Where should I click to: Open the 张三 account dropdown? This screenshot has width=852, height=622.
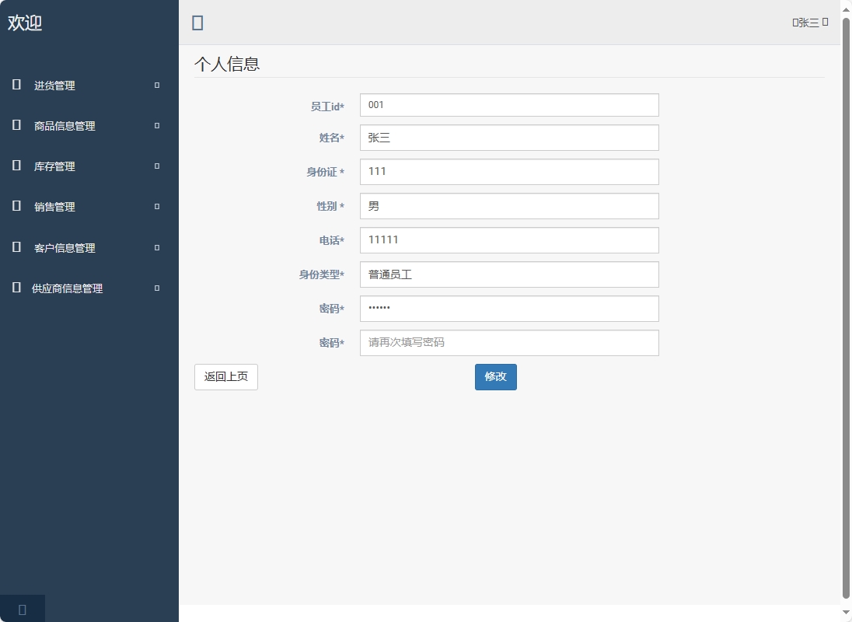(x=809, y=21)
